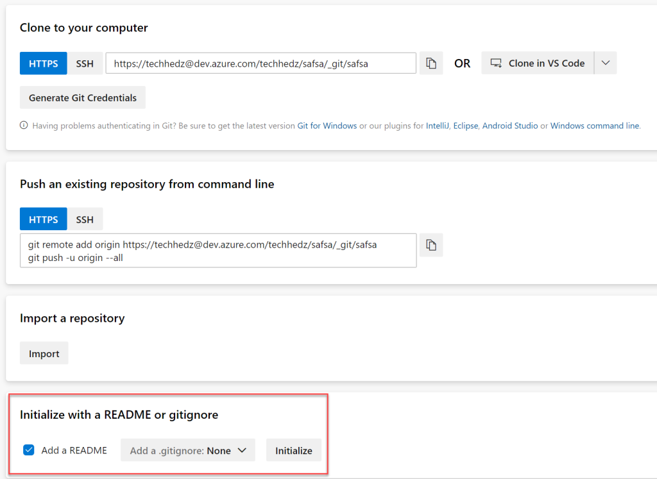Open the Eclipse plugin link

(465, 126)
